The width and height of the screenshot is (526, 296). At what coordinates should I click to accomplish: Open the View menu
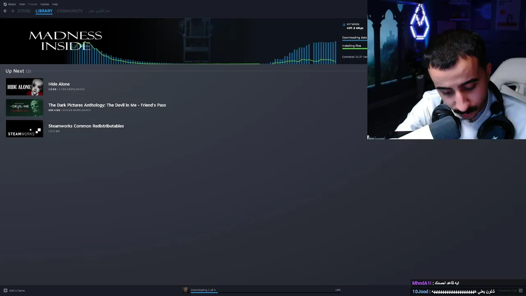pyautogui.click(x=22, y=4)
